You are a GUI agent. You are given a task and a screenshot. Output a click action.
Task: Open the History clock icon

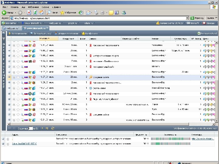[81, 13]
